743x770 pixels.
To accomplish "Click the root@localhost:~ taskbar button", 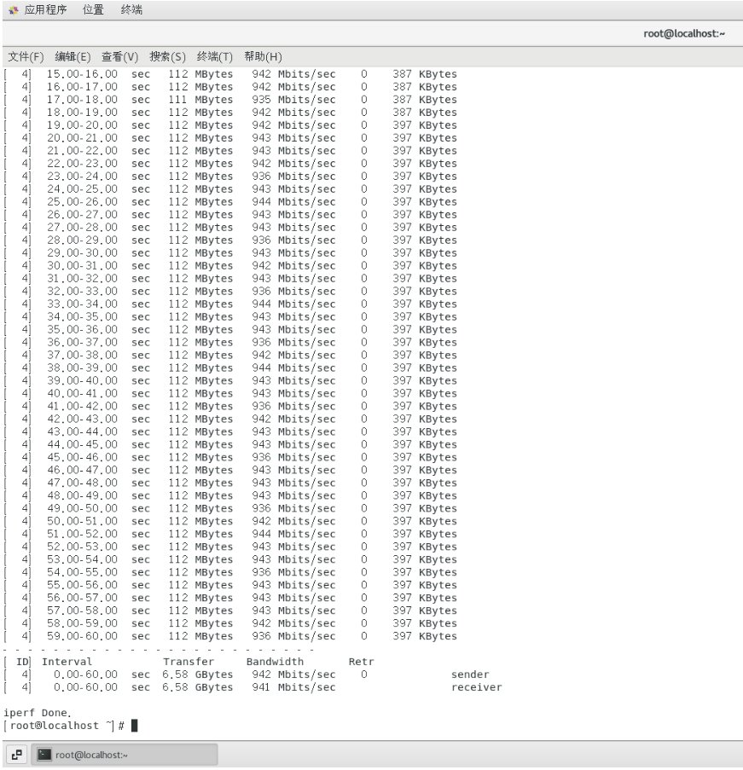I will pos(125,755).
